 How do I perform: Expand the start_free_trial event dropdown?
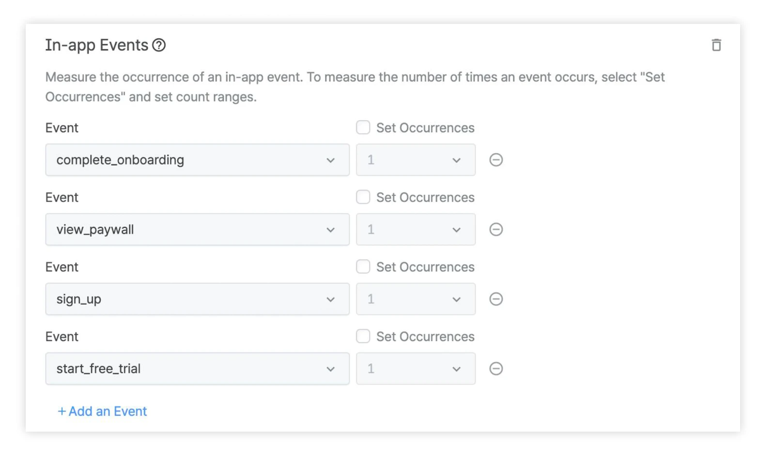197,369
